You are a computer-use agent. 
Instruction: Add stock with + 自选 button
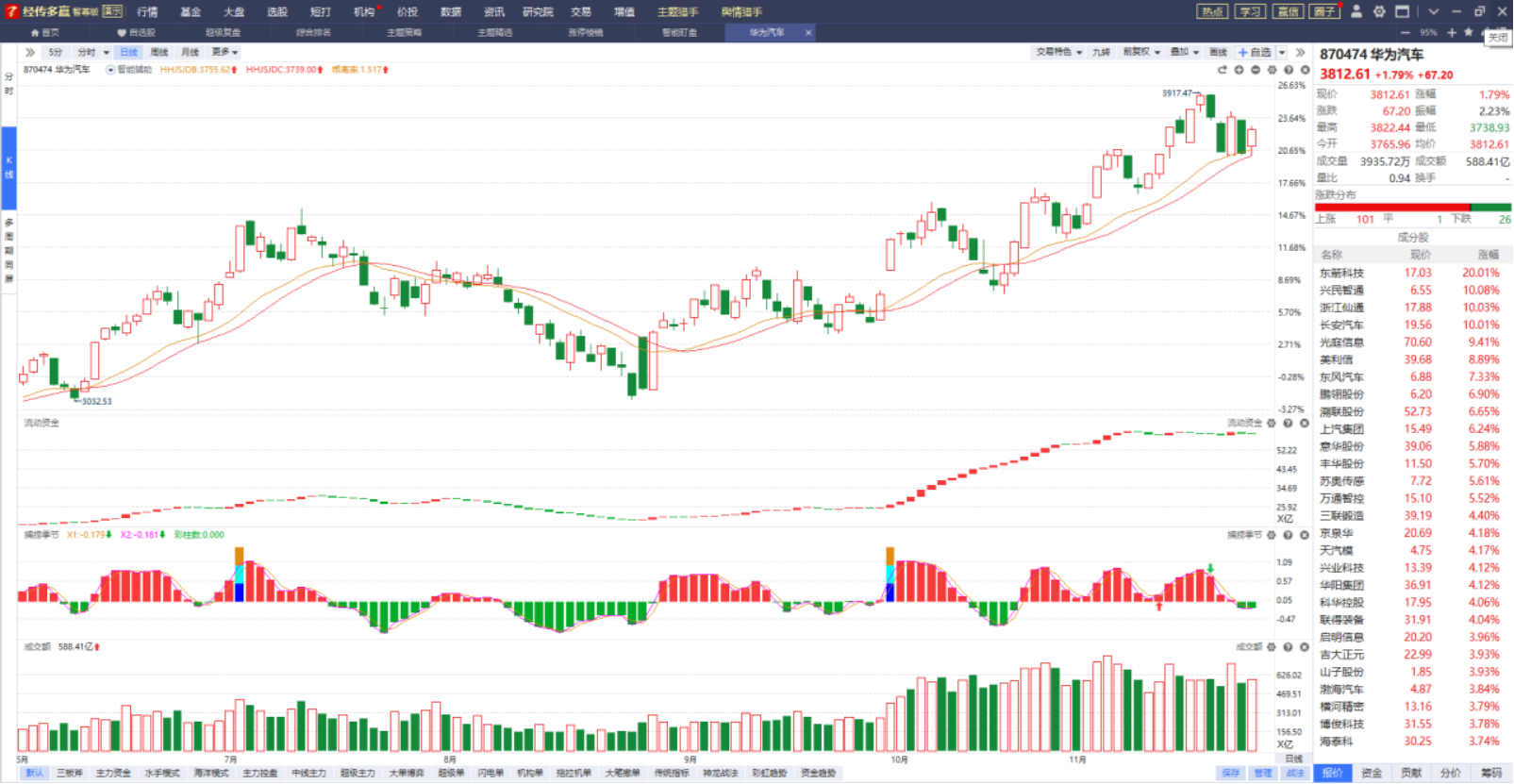(1256, 52)
